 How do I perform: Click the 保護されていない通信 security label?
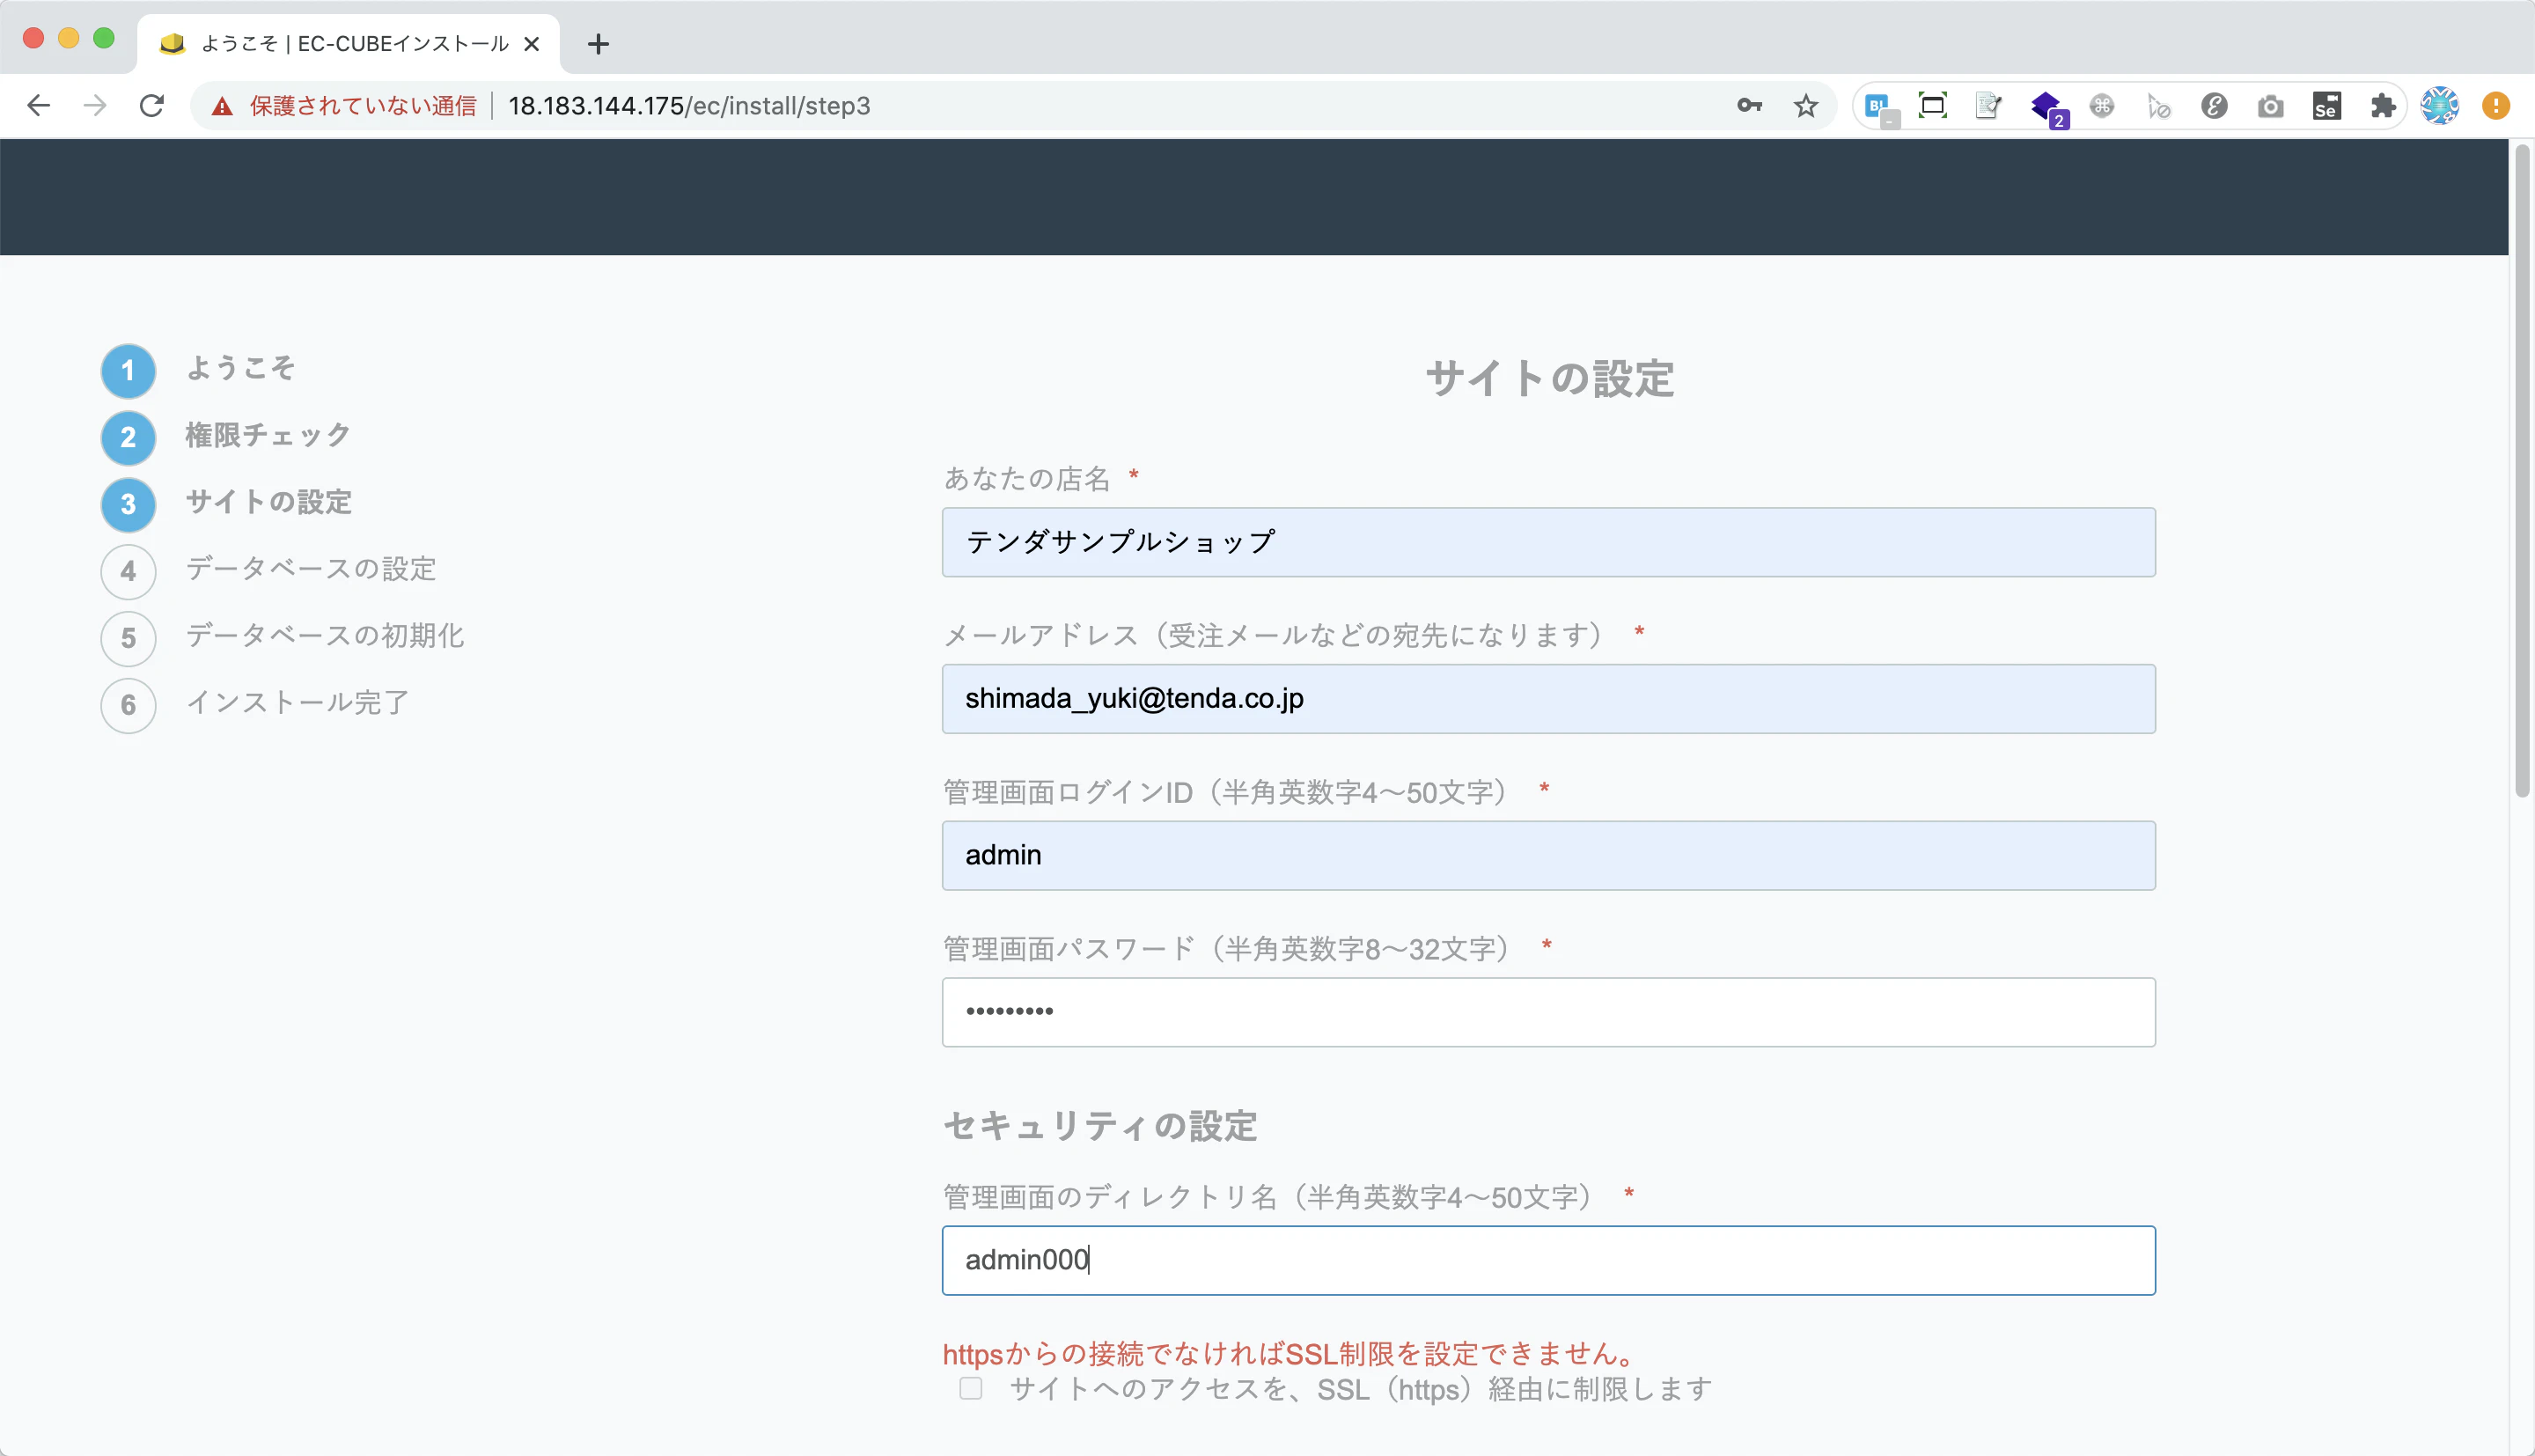[x=363, y=106]
